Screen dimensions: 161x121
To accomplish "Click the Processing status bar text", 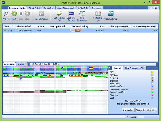I will (x=131, y=117).
